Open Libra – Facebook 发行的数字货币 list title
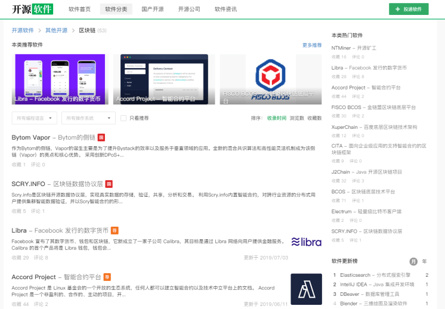Viewport: 445px width, 309px height. [60, 230]
